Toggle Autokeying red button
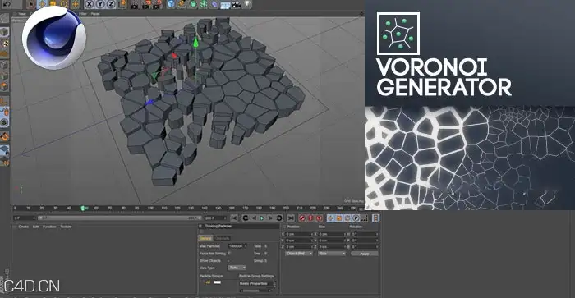Screen dimensions: 575x298 point(311,218)
